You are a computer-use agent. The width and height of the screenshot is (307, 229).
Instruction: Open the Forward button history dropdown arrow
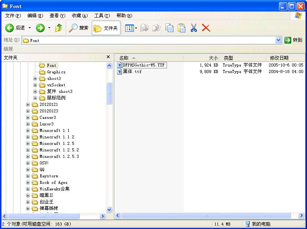tap(50, 28)
